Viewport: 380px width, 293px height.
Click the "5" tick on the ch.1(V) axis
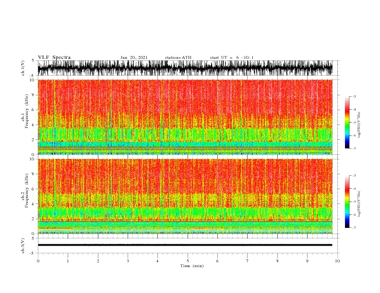(33, 60)
